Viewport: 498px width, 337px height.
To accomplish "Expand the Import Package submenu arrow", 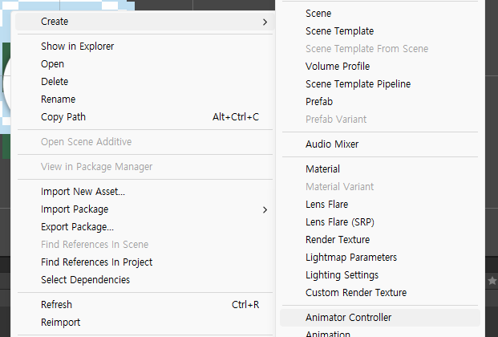I will [265, 209].
